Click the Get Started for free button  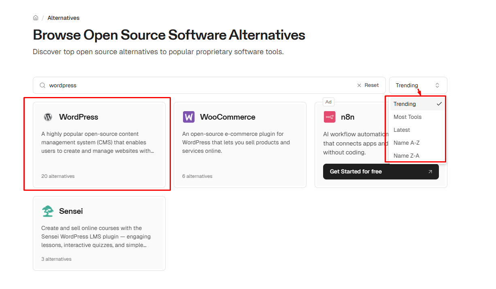click(x=381, y=171)
